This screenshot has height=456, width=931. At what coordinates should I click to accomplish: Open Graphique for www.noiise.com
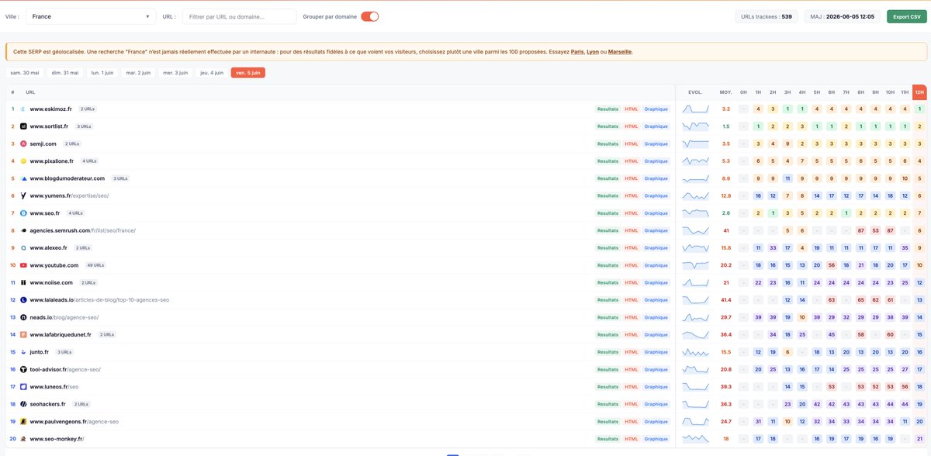656,282
